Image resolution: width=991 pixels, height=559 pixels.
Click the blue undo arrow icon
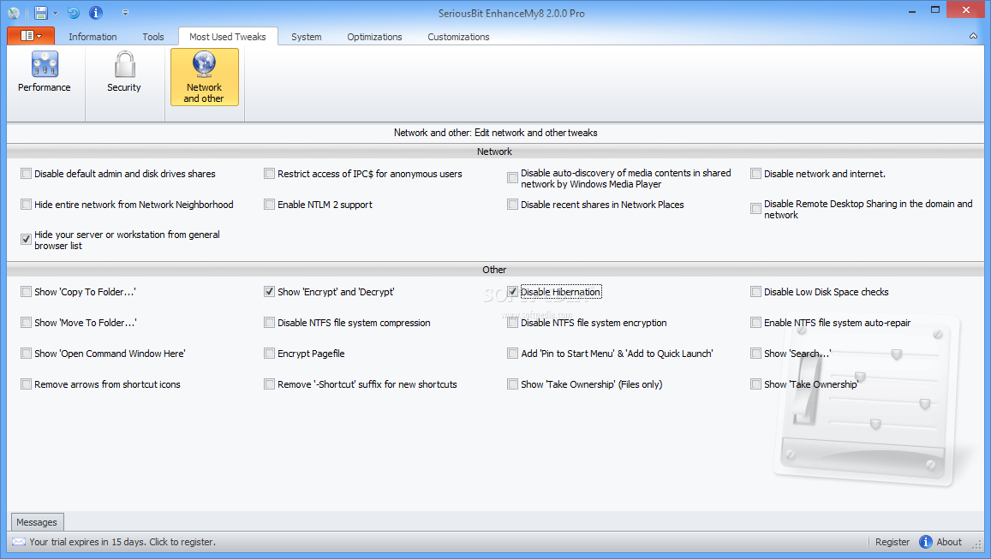click(74, 13)
